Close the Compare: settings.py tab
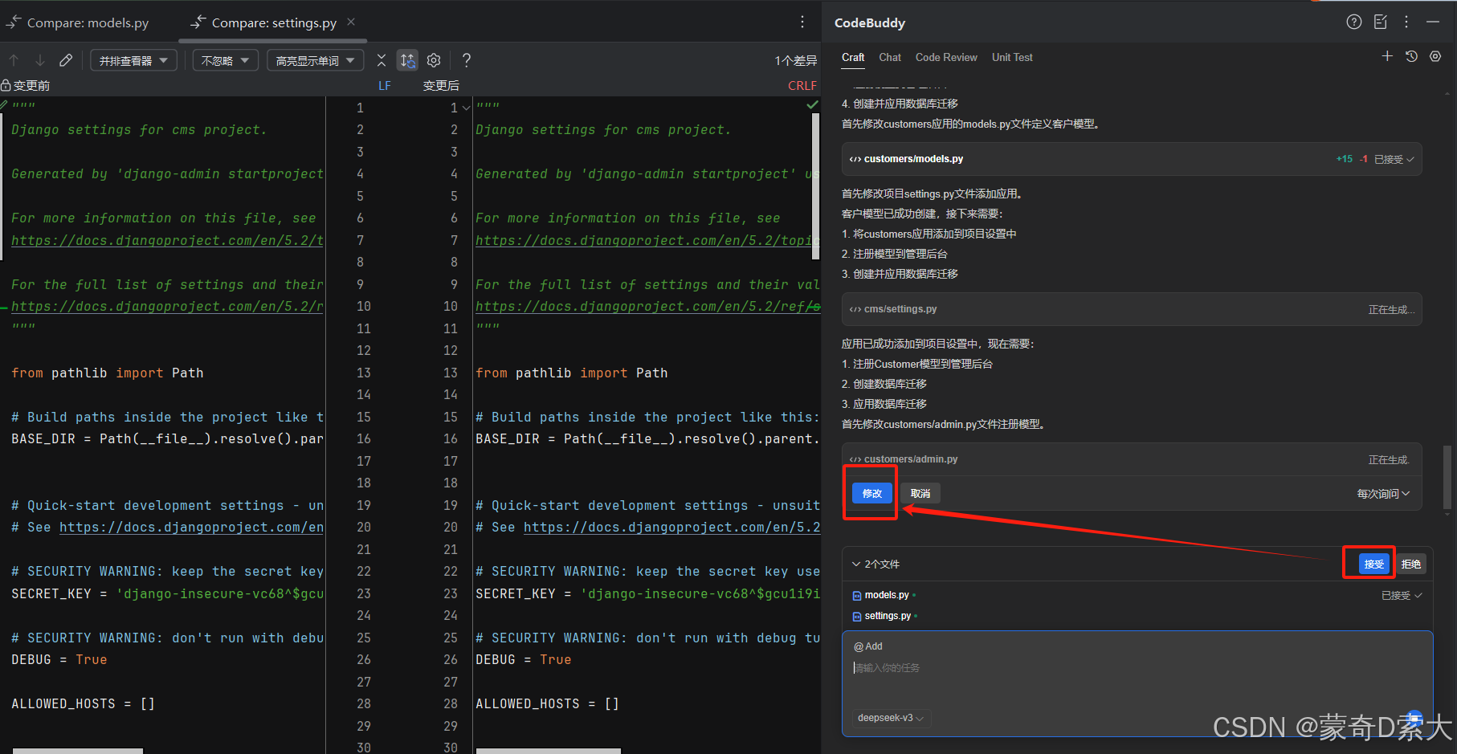Viewport: 1457px width, 754px height. (x=351, y=22)
